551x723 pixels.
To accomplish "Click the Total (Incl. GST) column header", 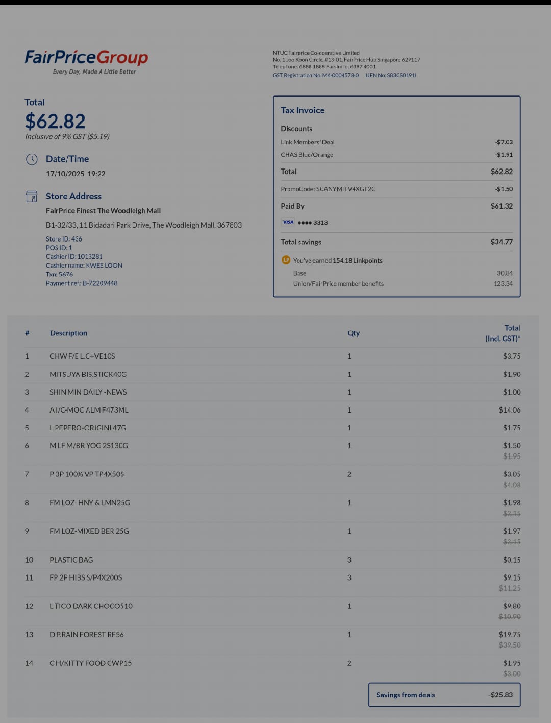I will (x=503, y=333).
